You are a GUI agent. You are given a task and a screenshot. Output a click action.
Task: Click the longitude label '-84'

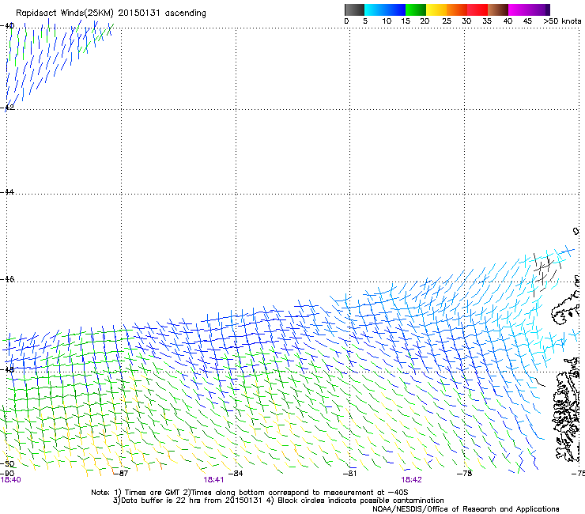[x=236, y=474]
